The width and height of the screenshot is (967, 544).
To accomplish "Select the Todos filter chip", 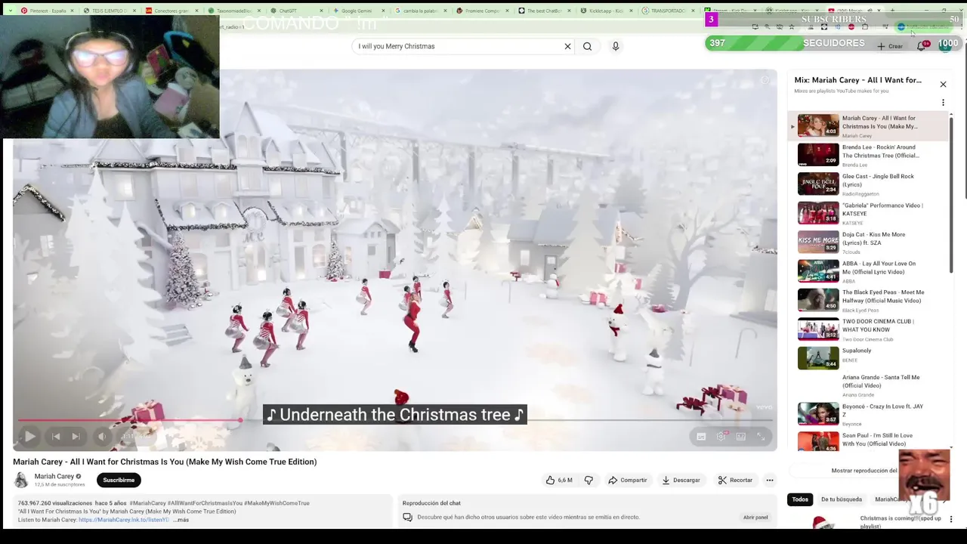I will (x=800, y=499).
